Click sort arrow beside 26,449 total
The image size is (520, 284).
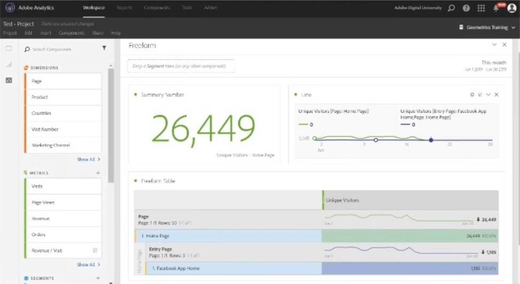tap(478, 220)
